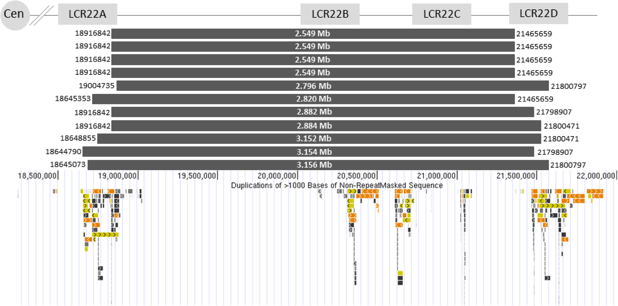Click the start coordinate 19004735 label

(96, 86)
